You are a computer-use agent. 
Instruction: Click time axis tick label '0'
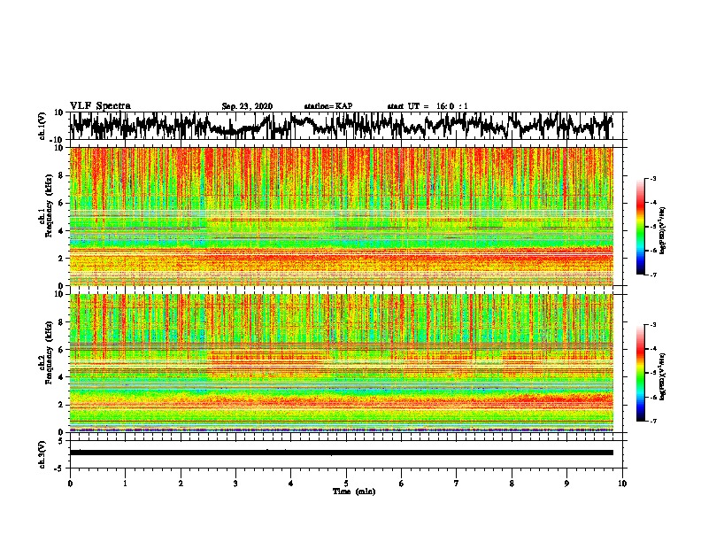pyautogui.click(x=70, y=484)
